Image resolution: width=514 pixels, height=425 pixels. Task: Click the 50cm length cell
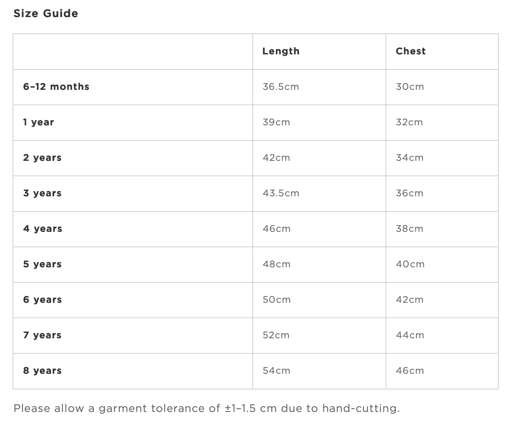(319, 300)
